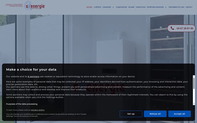Click the Accept all button
Image resolution: width=197 pixels, height=123 pixels.
coord(179,114)
